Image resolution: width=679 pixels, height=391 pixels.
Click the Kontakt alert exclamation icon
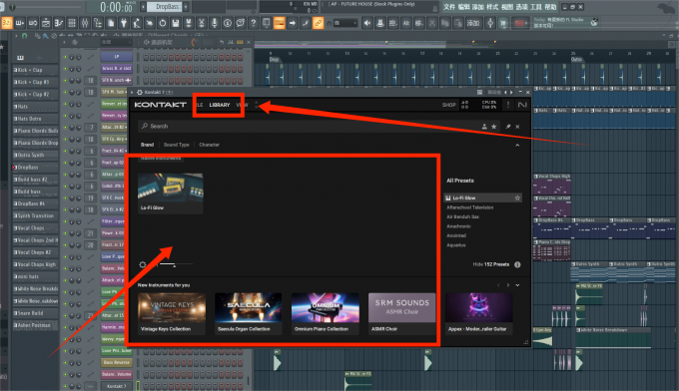point(508,105)
